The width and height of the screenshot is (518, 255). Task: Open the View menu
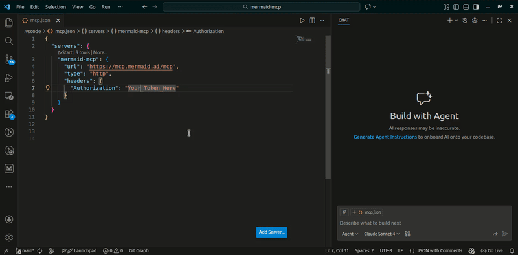click(x=78, y=6)
